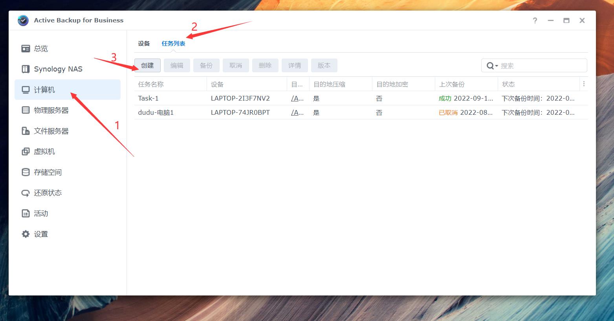
Task: View 还原状态 in the sidebar
Action: coord(68,193)
